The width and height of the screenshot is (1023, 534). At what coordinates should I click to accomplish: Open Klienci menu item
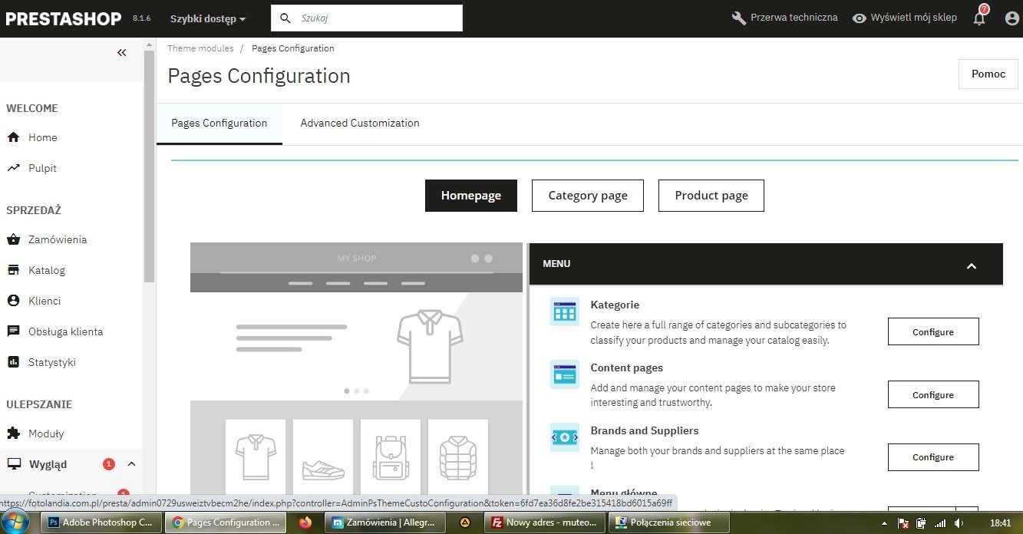tap(45, 301)
